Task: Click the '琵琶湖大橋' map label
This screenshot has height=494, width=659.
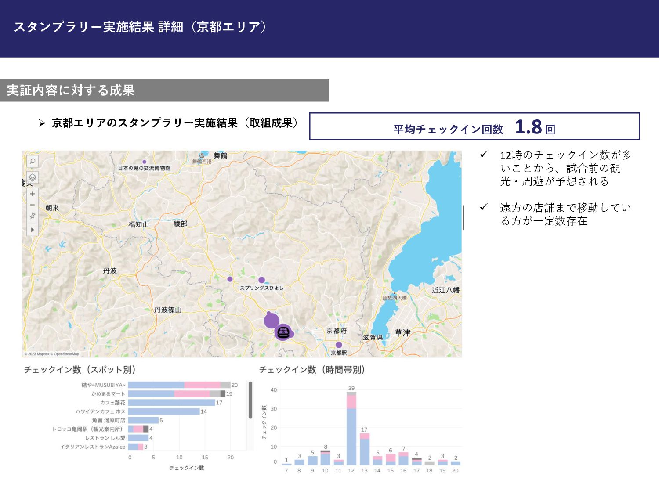Action: pyautogui.click(x=395, y=298)
